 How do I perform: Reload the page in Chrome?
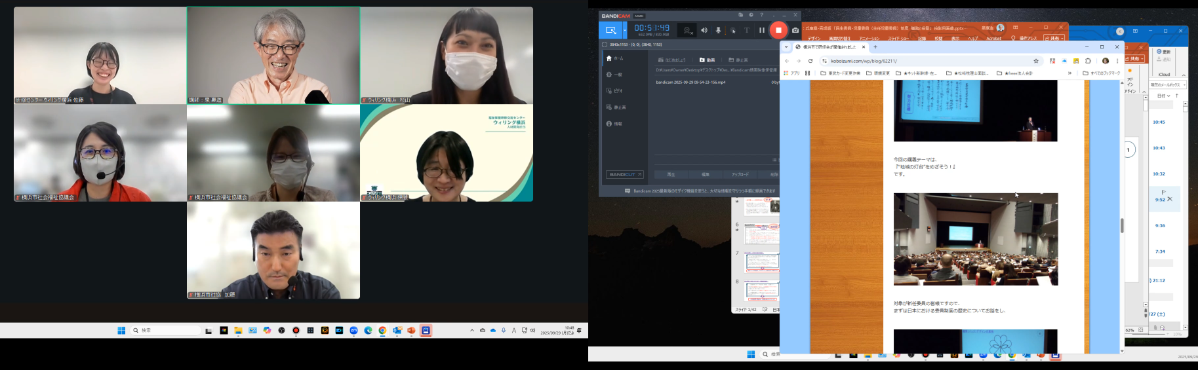point(810,61)
